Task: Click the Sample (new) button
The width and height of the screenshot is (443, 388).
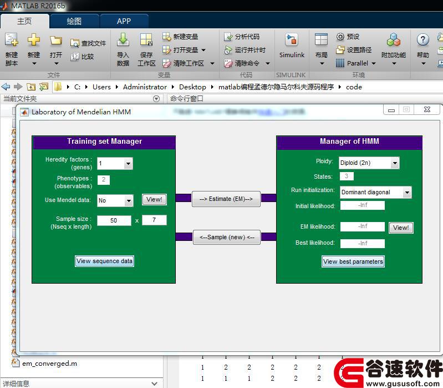Action: (x=227, y=237)
